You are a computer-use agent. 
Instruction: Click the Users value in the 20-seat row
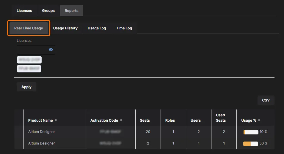coord(199,132)
